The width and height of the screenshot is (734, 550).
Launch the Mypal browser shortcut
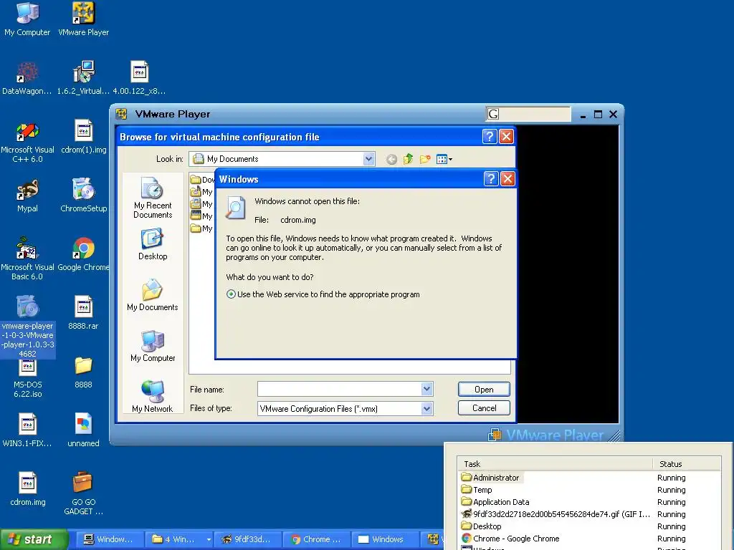(27, 196)
